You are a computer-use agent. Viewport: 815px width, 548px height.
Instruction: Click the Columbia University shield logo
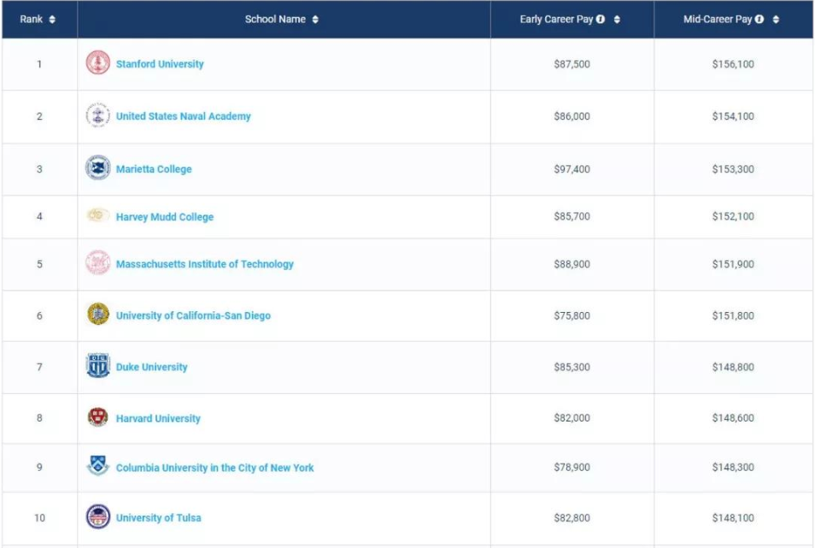pyautogui.click(x=97, y=465)
